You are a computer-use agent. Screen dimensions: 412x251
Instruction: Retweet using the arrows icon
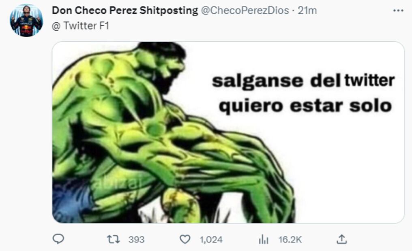click(113, 239)
